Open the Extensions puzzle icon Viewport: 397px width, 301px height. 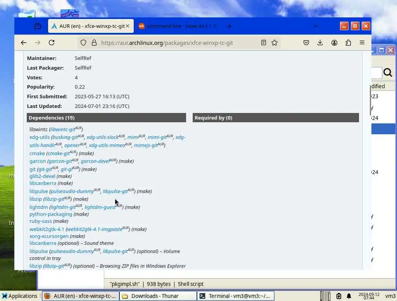pos(349,43)
